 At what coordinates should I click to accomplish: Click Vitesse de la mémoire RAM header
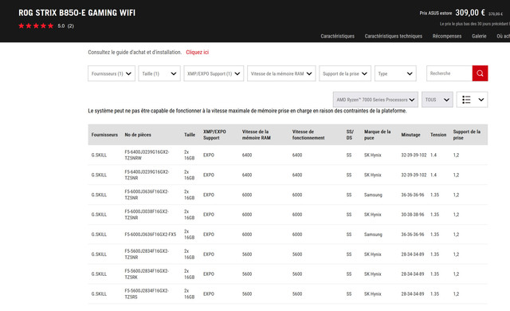point(256,135)
